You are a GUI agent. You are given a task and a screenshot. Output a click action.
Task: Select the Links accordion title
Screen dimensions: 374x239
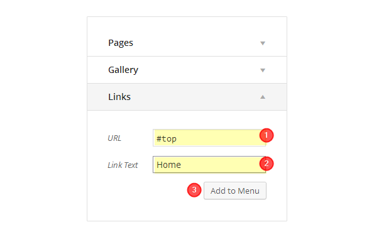click(119, 97)
